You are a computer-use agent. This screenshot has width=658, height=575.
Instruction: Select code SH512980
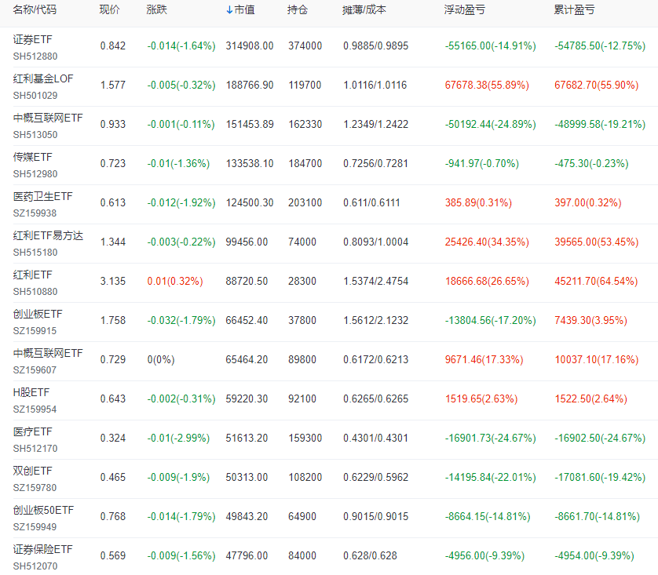pyautogui.click(x=35, y=174)
